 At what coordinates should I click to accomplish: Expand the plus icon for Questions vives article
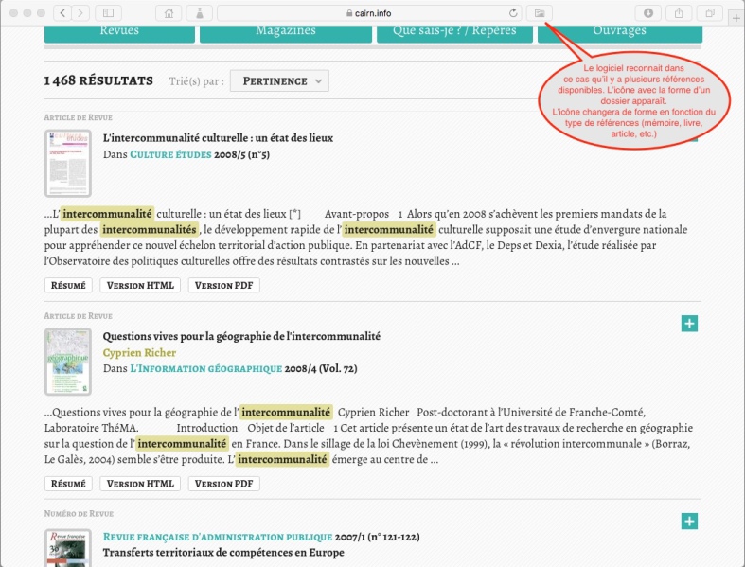coord(689,324)
